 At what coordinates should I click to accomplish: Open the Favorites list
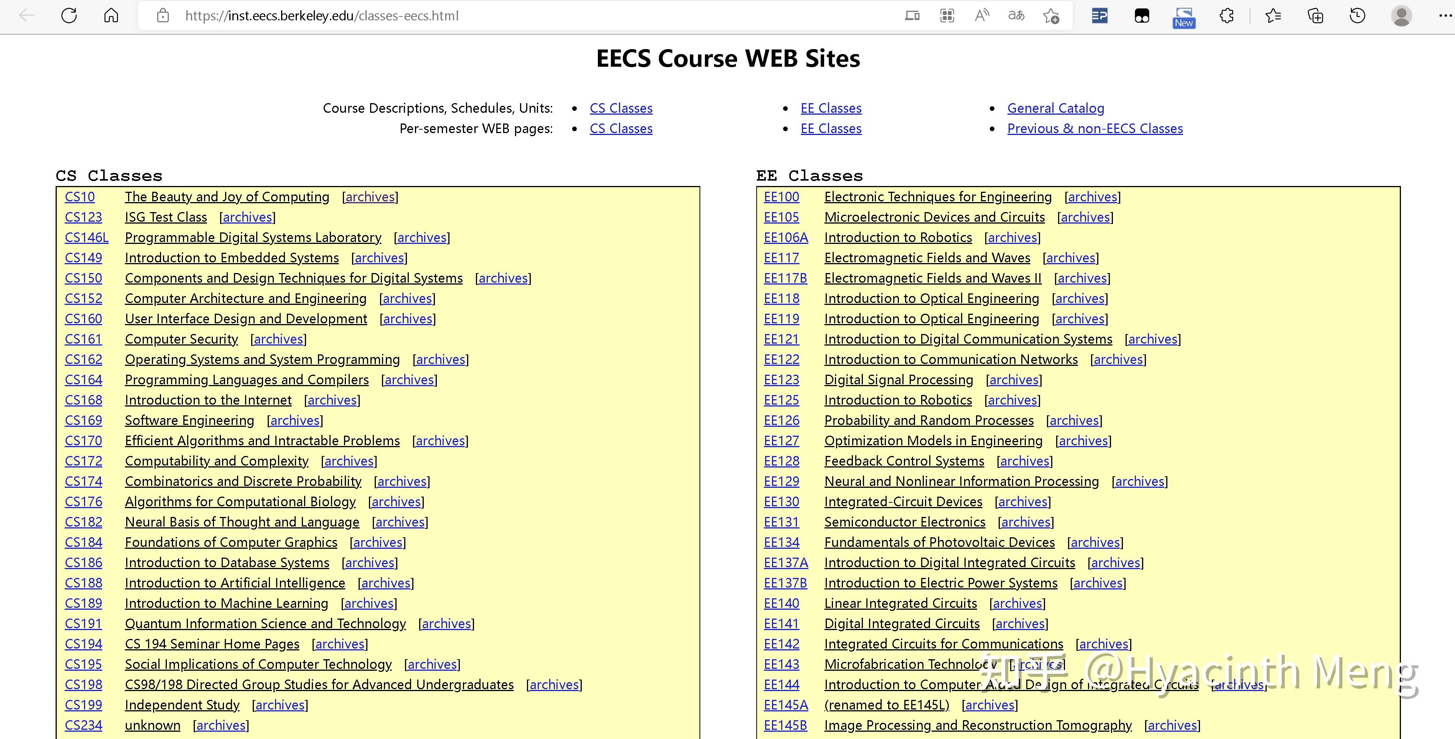tap(1273, 15)
